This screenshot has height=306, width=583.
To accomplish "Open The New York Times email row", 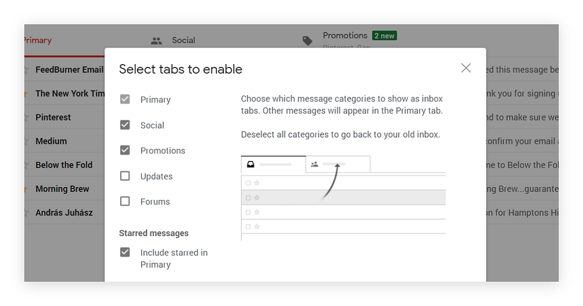I will 70,93.
